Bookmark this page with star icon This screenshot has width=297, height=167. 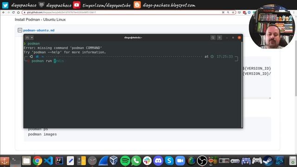point(233,13)
